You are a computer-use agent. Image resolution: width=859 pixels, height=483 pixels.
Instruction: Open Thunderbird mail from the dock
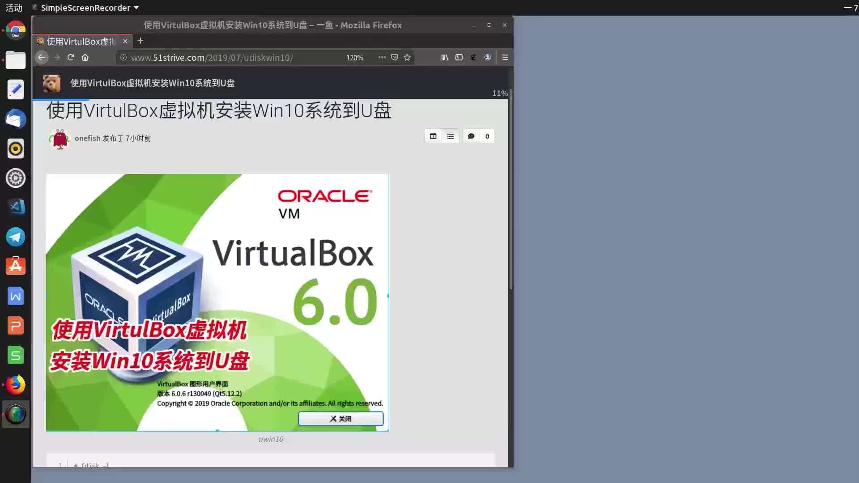[x=16, y=119]
